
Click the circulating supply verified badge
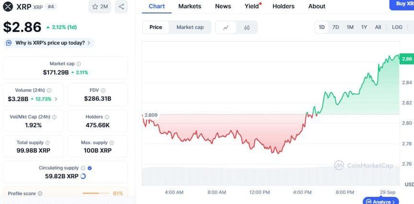coord(90,168)
